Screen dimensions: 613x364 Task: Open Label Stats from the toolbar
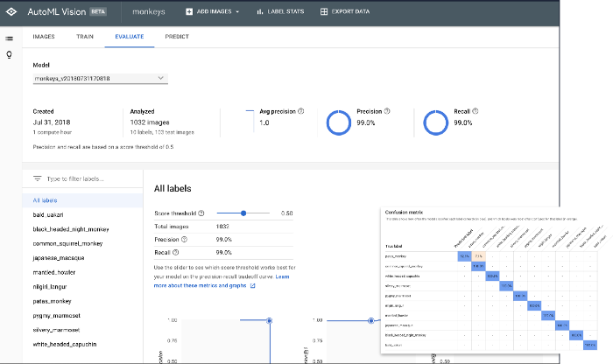pos(280,11)
